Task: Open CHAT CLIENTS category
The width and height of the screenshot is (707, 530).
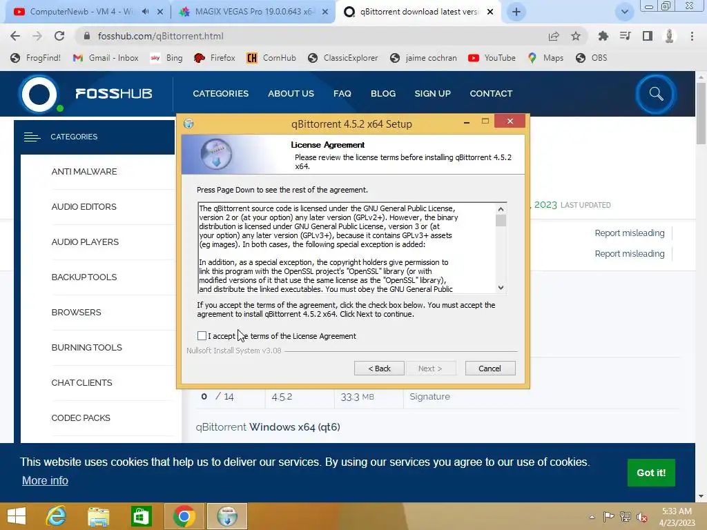Action: (81, 382)
